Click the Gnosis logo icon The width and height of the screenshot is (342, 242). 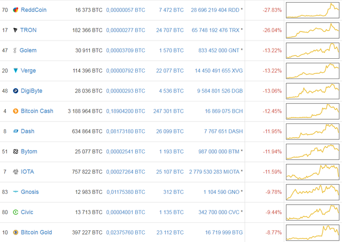[x=15, y=192]
